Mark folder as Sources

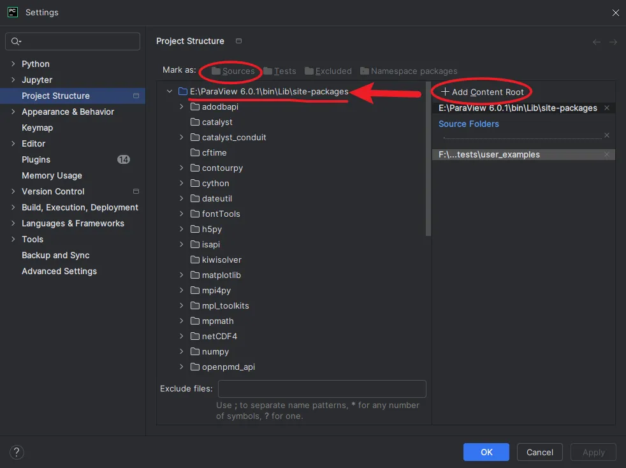point(233,71)
